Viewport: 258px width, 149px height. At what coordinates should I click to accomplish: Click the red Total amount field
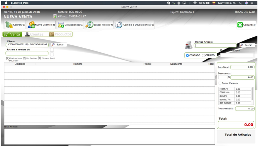point(236,125)
